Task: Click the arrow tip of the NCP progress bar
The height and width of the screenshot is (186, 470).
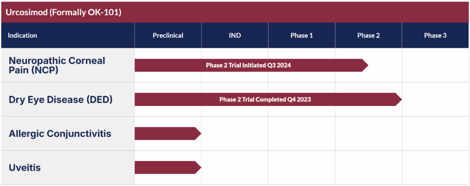Action: tap(365, 65)
